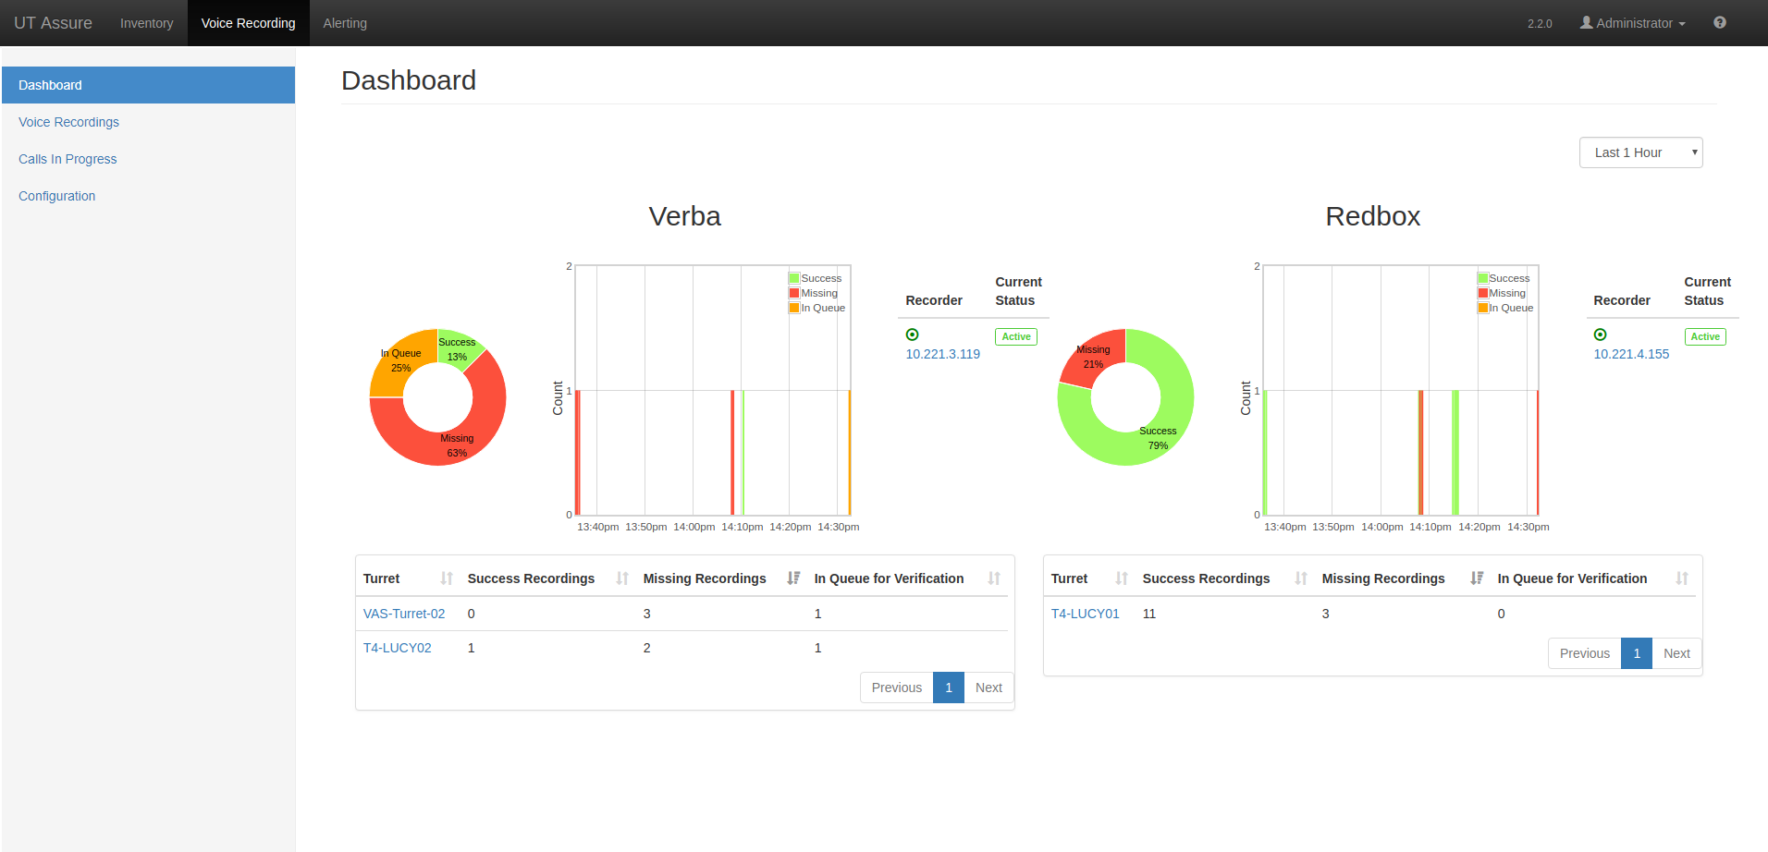Sort Verba table by Missing Recordings icon
Viewport: 1768px width, 852px height.
point(793,578)
